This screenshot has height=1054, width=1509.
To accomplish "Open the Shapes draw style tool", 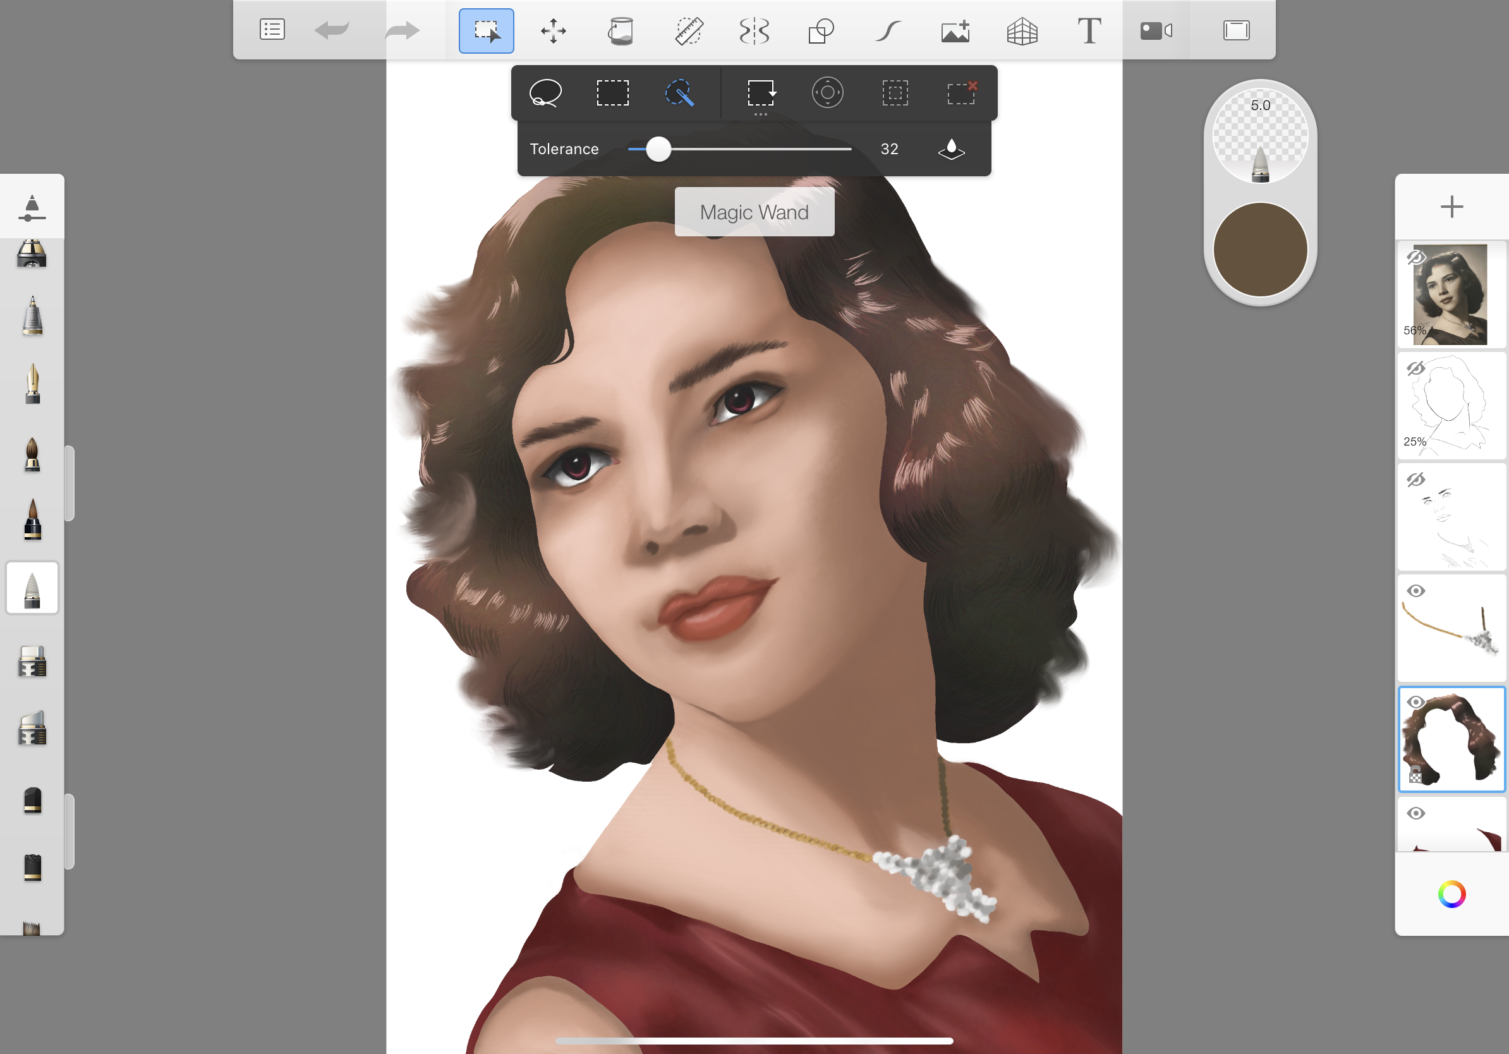I will coord(821,31).
